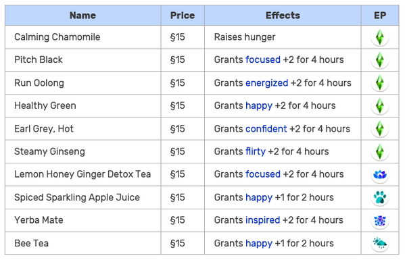Click the Price column header
The height and width of the screenshot is (260, 405).
pos(183,16)
